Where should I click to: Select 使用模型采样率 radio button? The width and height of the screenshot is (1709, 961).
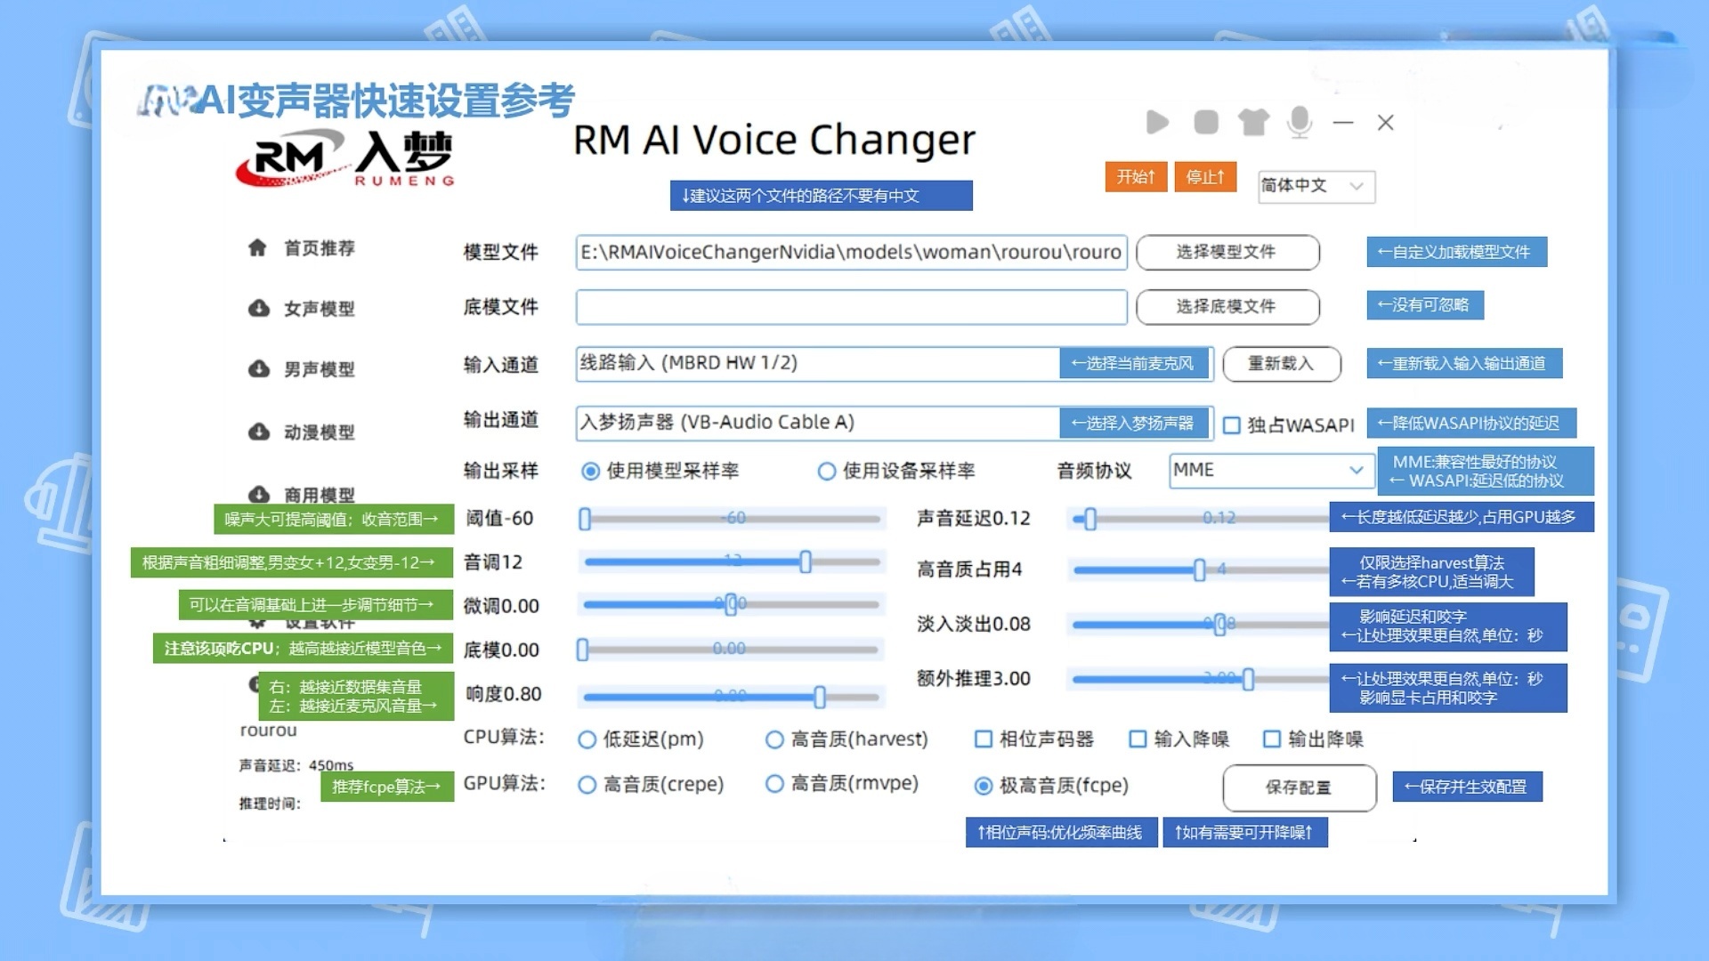(x=589, y=471)
